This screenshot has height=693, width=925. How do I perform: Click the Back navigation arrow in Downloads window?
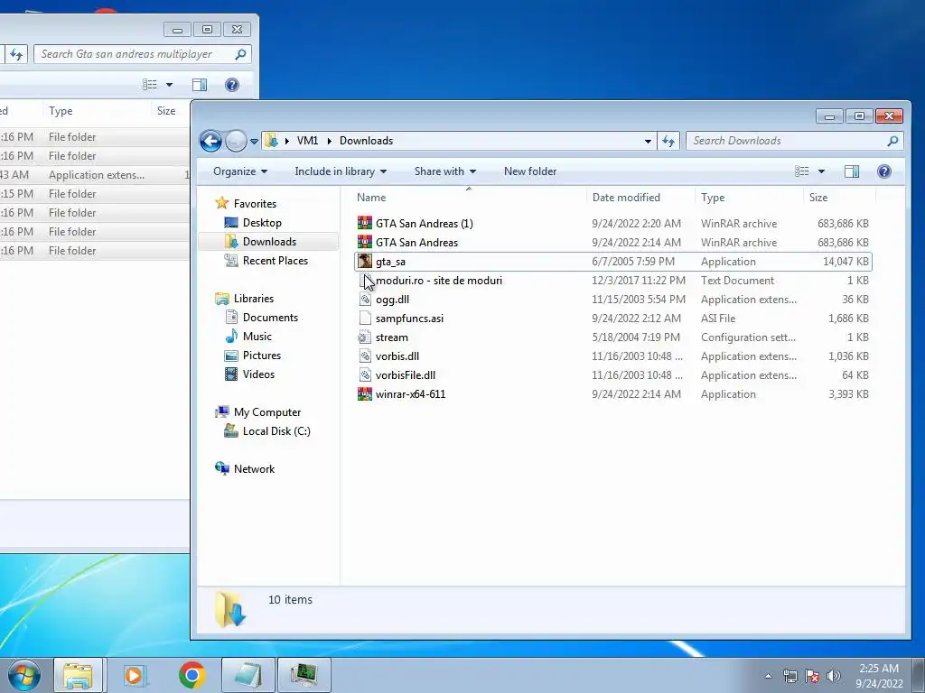(x=210, y=141)
